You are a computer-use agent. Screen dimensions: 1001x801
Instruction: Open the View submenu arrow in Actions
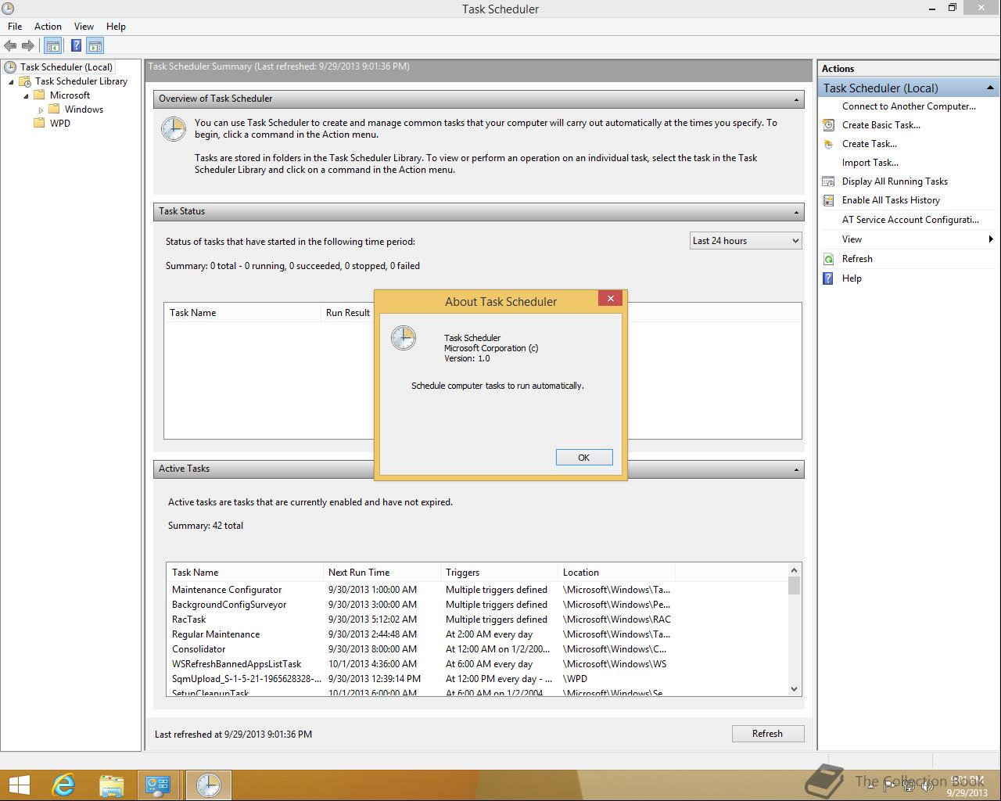991,239
